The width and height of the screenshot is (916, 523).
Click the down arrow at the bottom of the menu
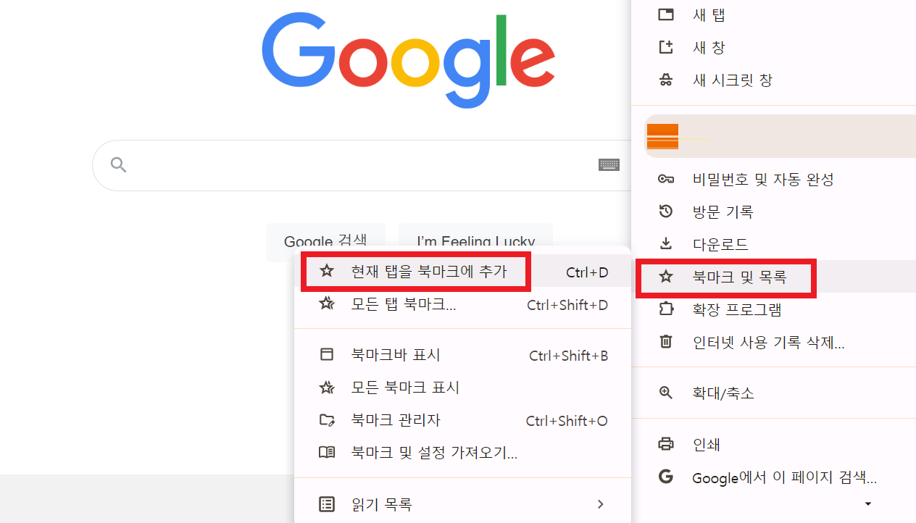[x=868, y=503]
